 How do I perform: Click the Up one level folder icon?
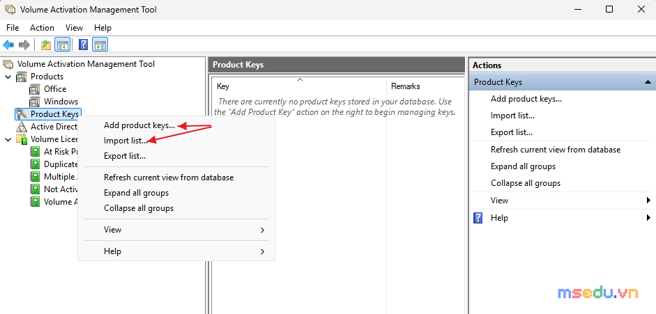click(45, 45)
